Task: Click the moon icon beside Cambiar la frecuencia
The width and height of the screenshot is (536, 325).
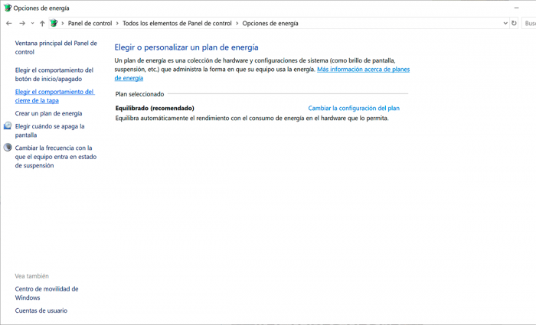Action: tap(8, 148)
